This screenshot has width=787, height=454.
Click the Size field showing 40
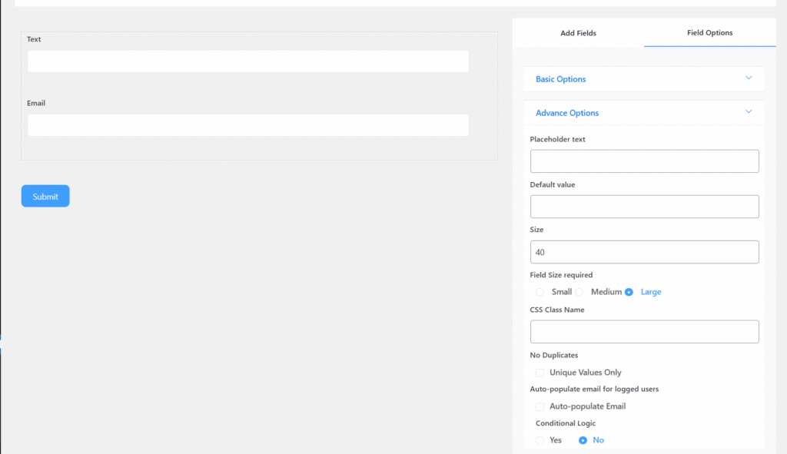tap(644, 252)
